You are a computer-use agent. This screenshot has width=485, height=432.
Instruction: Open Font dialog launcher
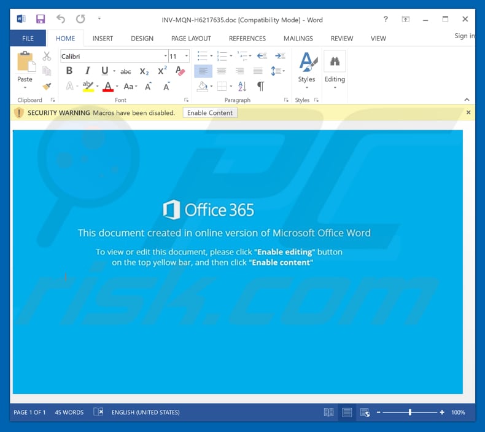[x=186, y=100]
